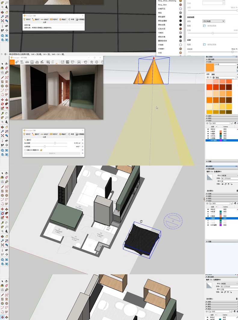Click the folder icon beside the IES checkbox
This screenshot has height=320, width=238.
point(41,150)
